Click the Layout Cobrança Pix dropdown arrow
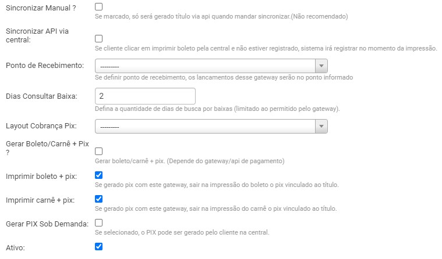 tap(321, 126)
